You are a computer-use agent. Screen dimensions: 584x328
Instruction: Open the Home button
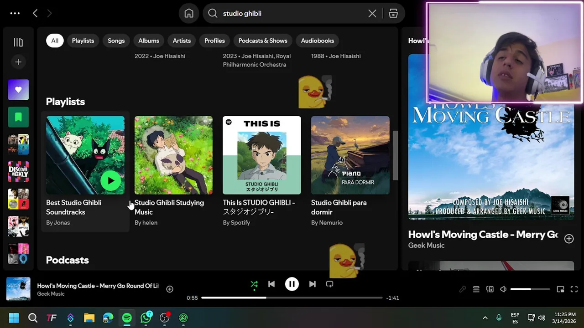189,13
